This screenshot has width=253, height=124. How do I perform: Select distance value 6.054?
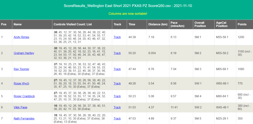click(x=152, y=53)
